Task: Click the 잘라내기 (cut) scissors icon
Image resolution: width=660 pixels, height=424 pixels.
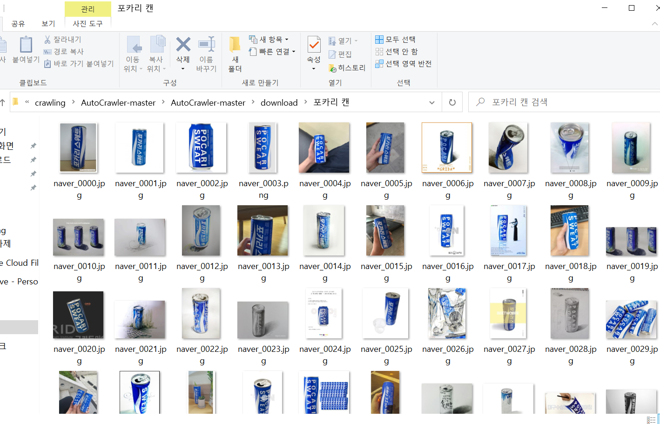Action: click(47, 40)
